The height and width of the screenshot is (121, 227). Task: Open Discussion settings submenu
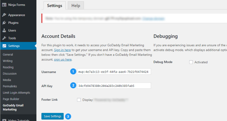(10, 74)
